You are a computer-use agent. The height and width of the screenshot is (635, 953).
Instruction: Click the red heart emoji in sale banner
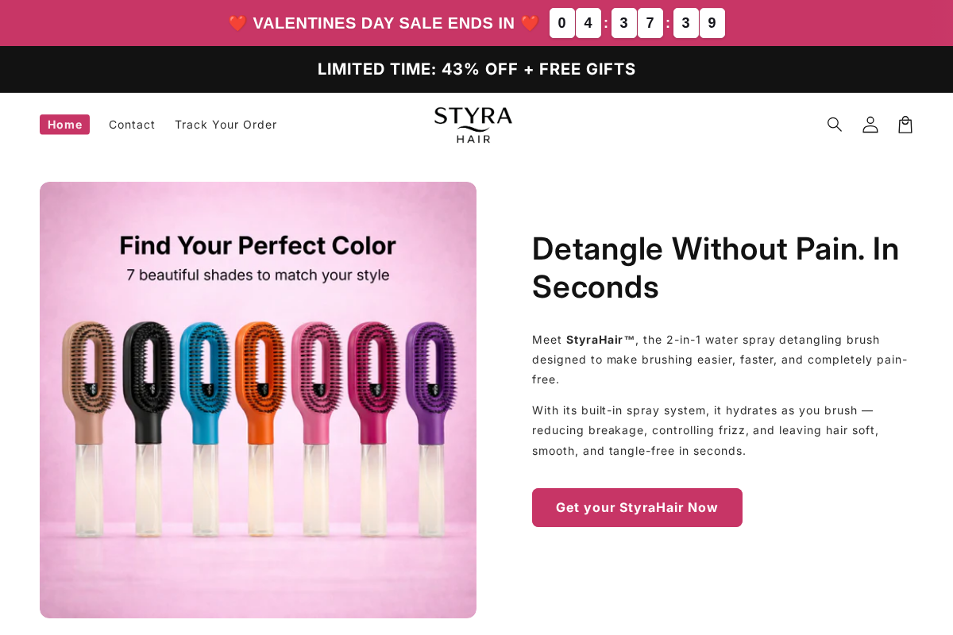pos(237,23)
